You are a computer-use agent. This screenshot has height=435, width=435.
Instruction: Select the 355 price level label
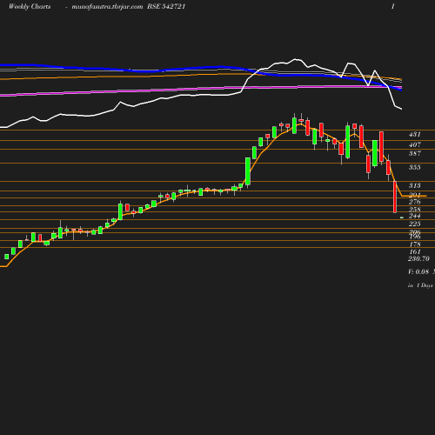pos(415,167)
